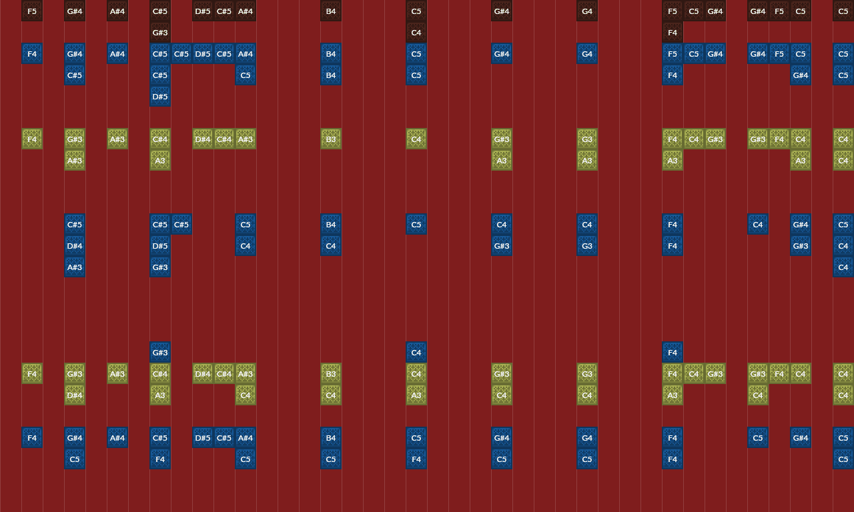
Task: Click the D#5 blue note at the bottom of its stack
Action: click(160, 96)
